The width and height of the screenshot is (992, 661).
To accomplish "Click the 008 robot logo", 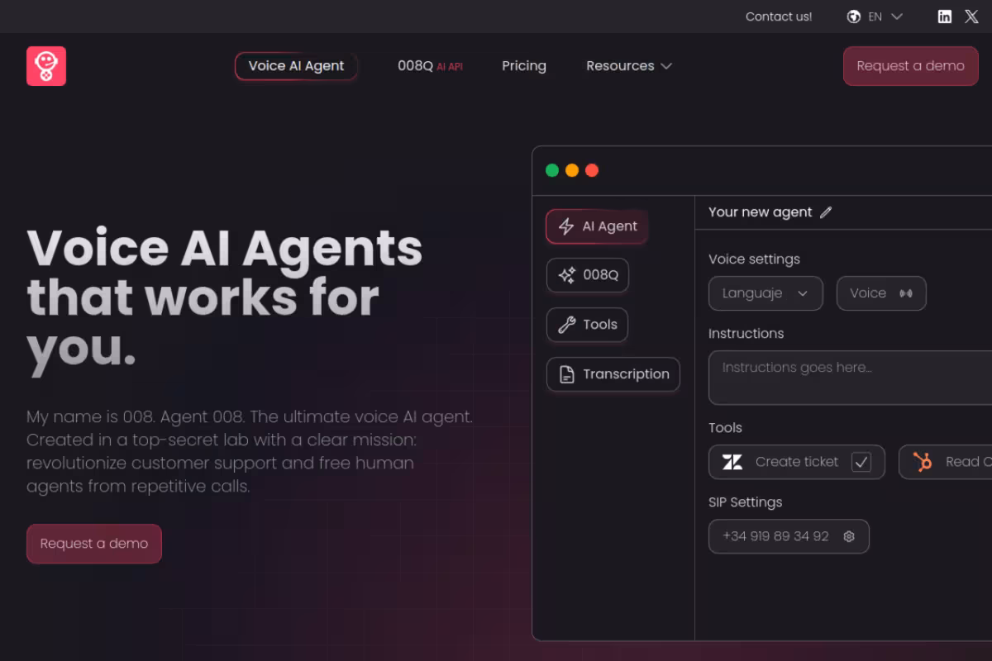I will (46, 66).
